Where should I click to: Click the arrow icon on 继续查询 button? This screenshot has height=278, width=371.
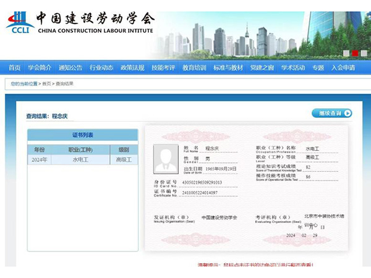[348, 113]
